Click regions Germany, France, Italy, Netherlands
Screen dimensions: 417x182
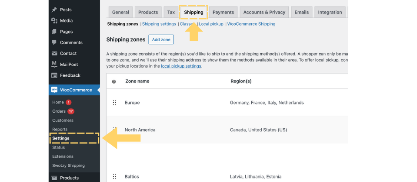267,103
